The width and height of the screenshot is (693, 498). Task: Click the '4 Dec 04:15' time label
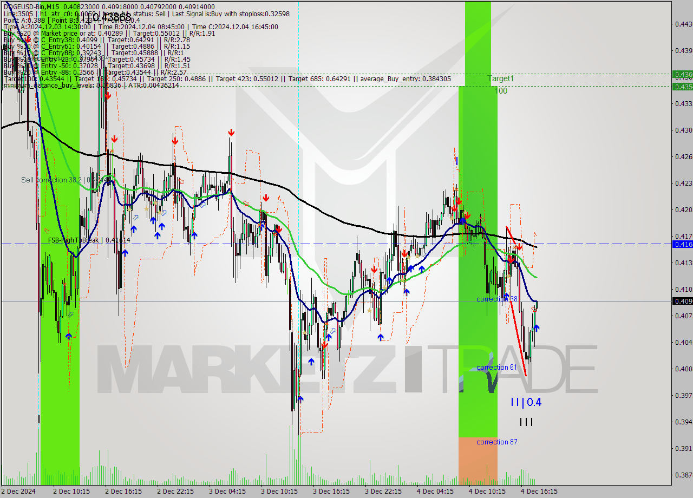point(435,491)
